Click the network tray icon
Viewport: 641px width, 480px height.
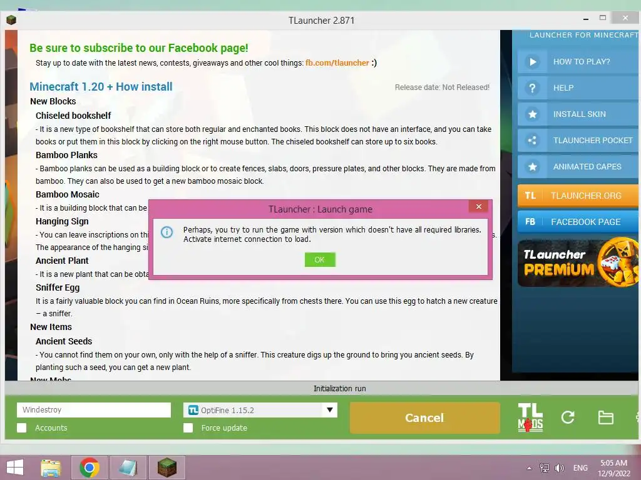pos(545,467)
